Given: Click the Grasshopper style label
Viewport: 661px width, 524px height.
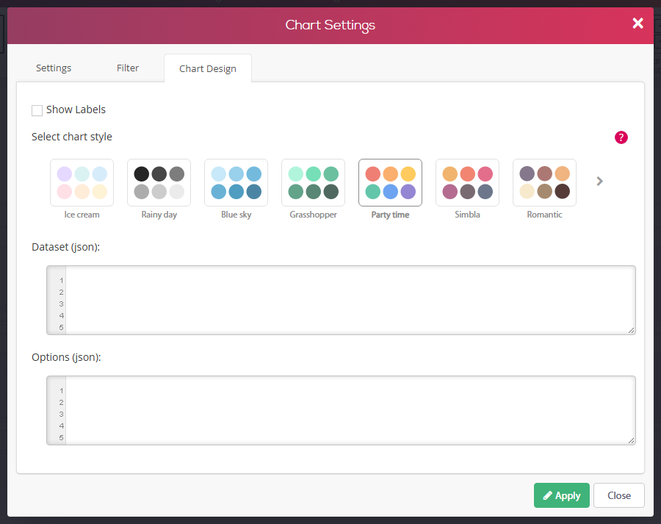Looking at the screenshot, I should (x=313, y=215).
